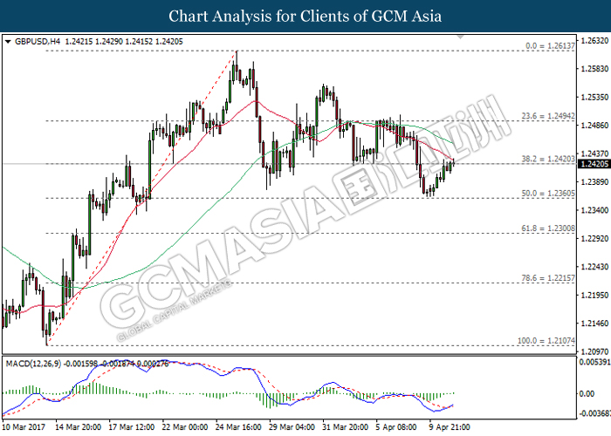Click the 9 Apr 21:00 time label
This screenshot has width=611, height=436.
click(x=450, y=427)
